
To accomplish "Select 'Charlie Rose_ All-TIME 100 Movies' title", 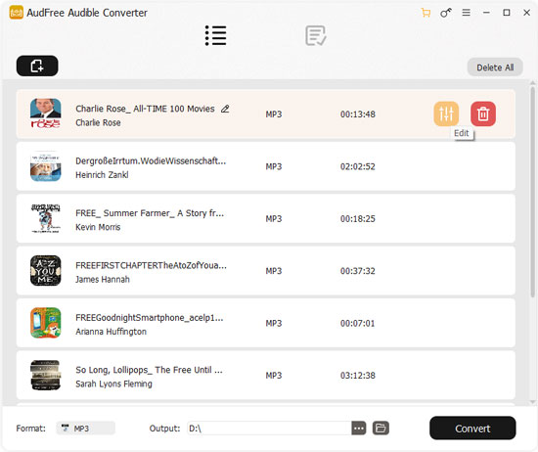I will (145, 109).
